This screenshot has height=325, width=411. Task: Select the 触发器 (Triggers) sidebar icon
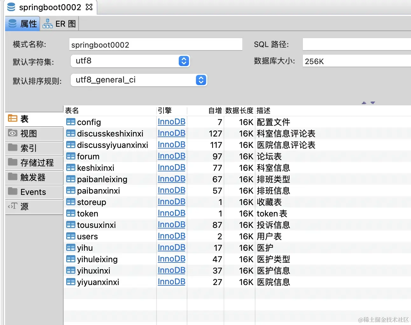tap(12, 177)
